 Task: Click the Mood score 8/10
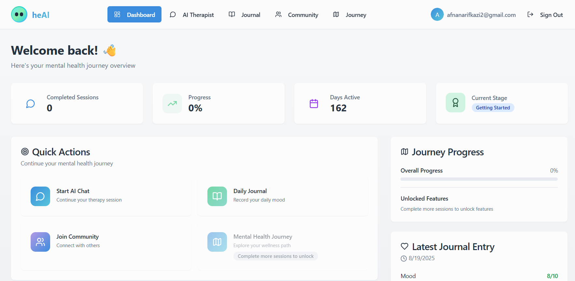(x=552, y=276)
